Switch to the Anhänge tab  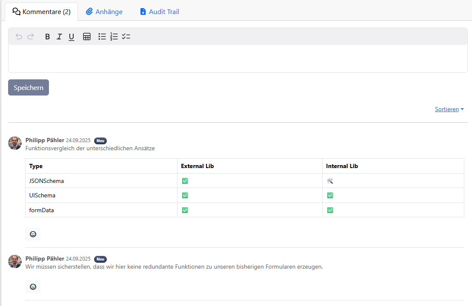104,12
